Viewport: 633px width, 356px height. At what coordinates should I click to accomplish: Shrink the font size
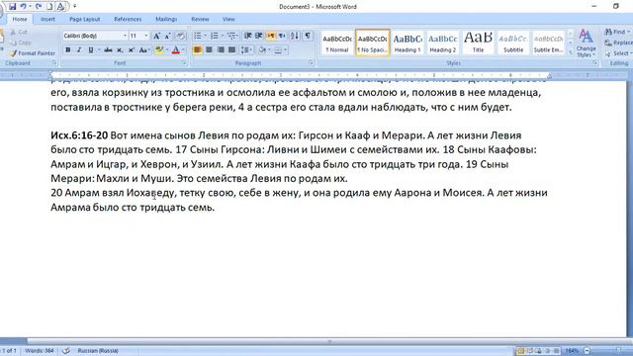coord(167,36)
